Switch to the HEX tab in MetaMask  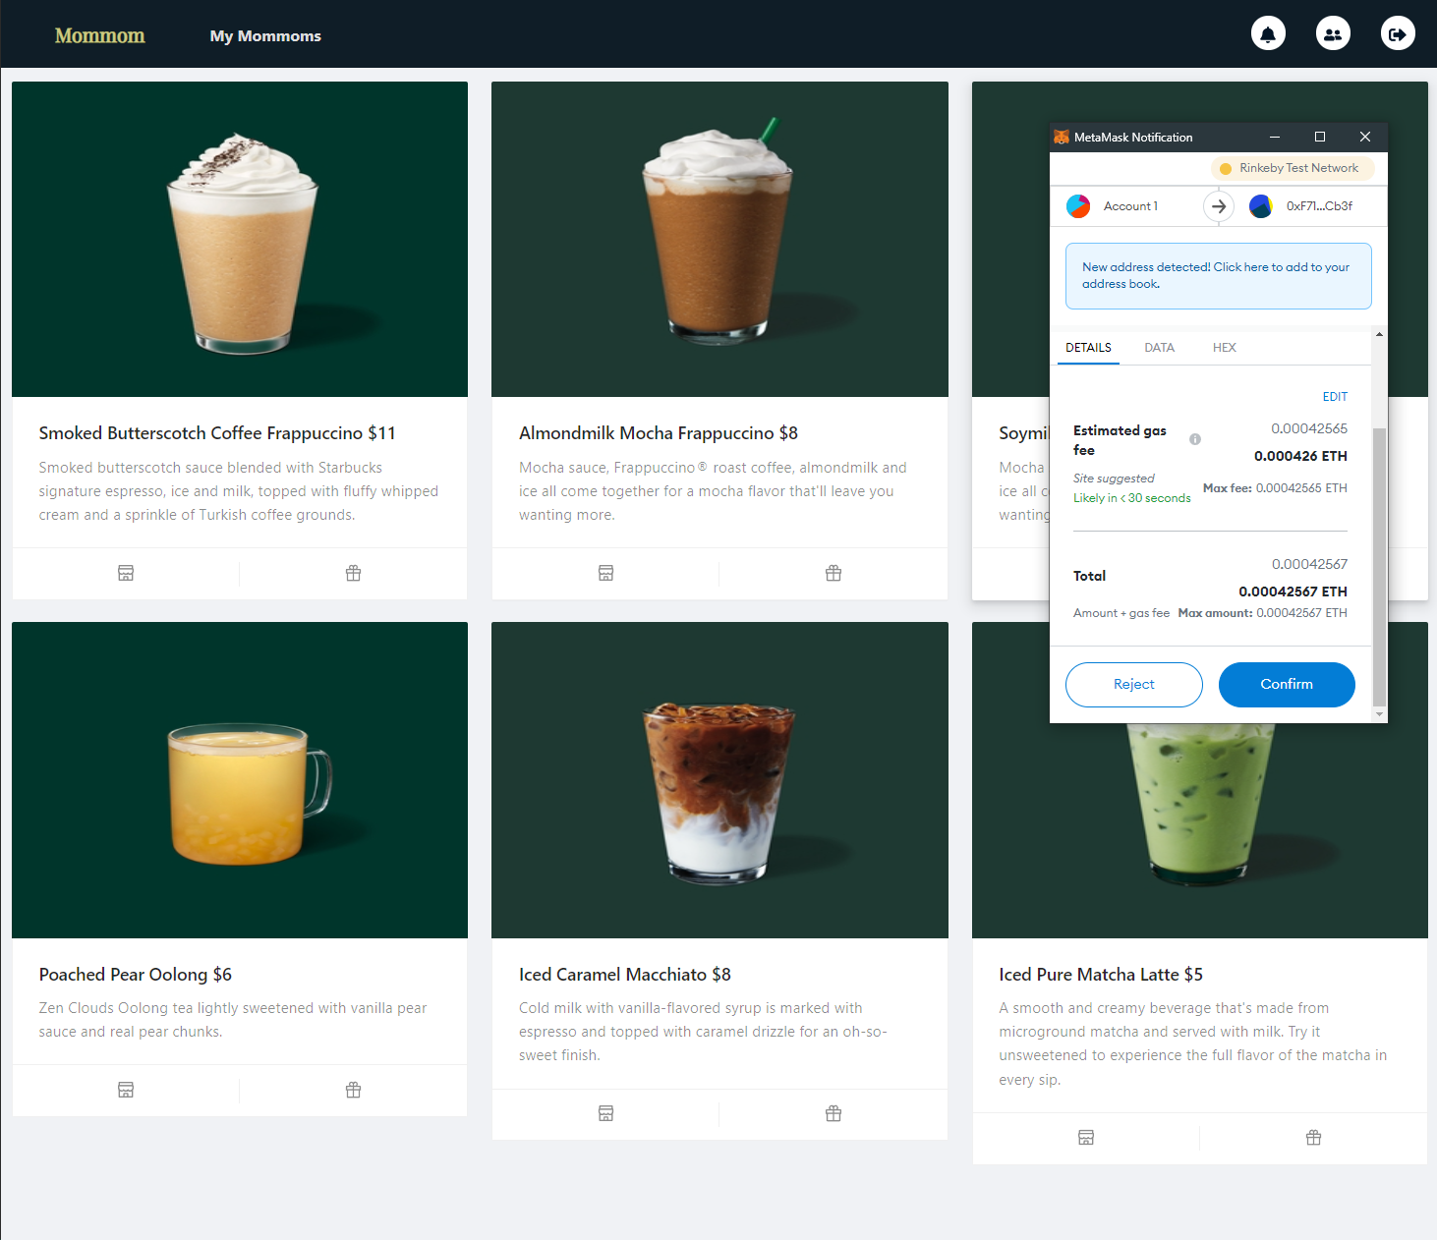1225,348
